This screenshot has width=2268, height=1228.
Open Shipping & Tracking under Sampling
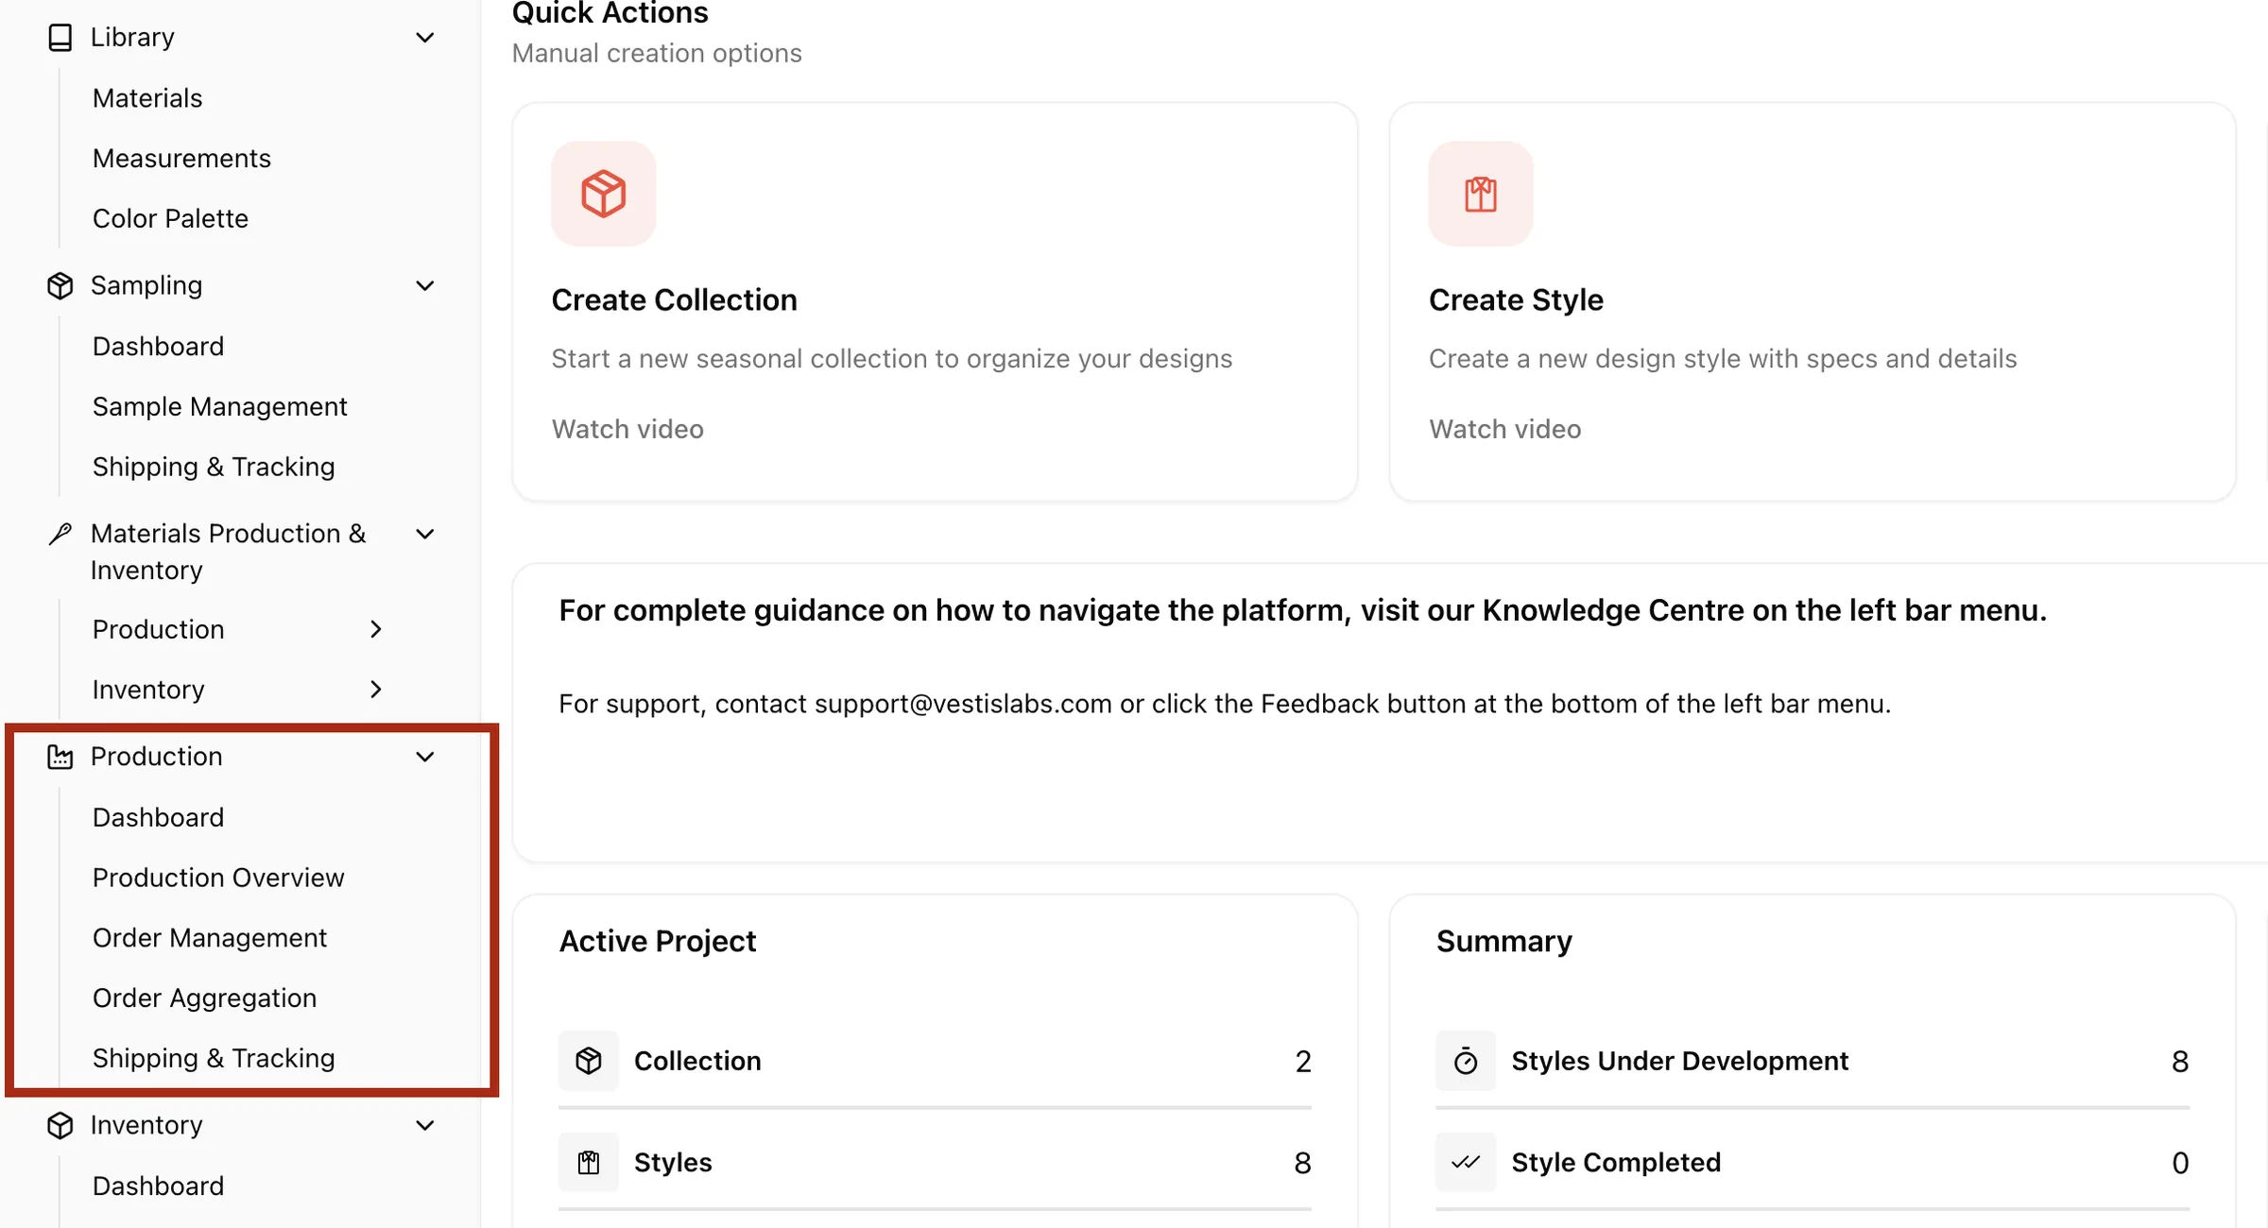(214, 467)
